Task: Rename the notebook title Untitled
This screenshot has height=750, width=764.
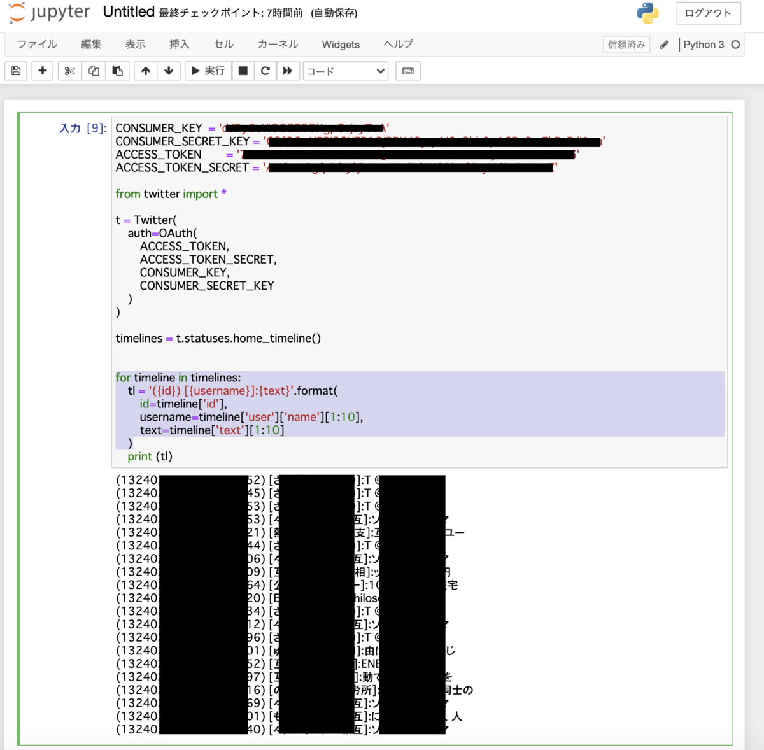Action: [129, 12]
